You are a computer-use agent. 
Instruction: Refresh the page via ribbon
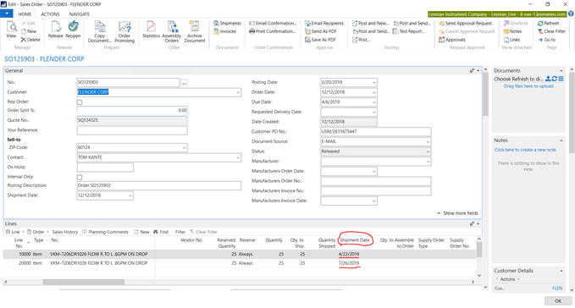(548, 23)
